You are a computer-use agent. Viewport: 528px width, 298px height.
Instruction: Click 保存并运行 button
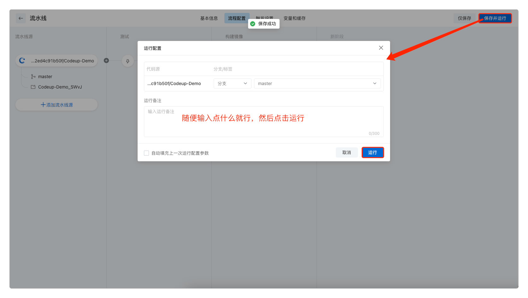tap(495, 18)
